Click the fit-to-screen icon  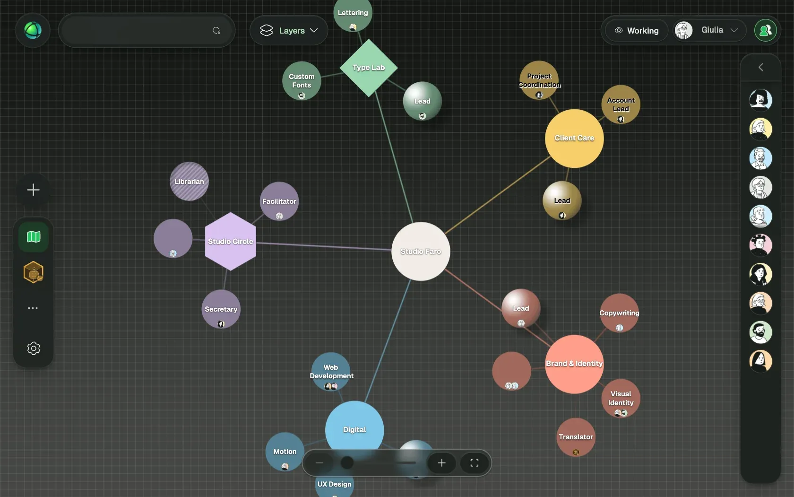475,463
